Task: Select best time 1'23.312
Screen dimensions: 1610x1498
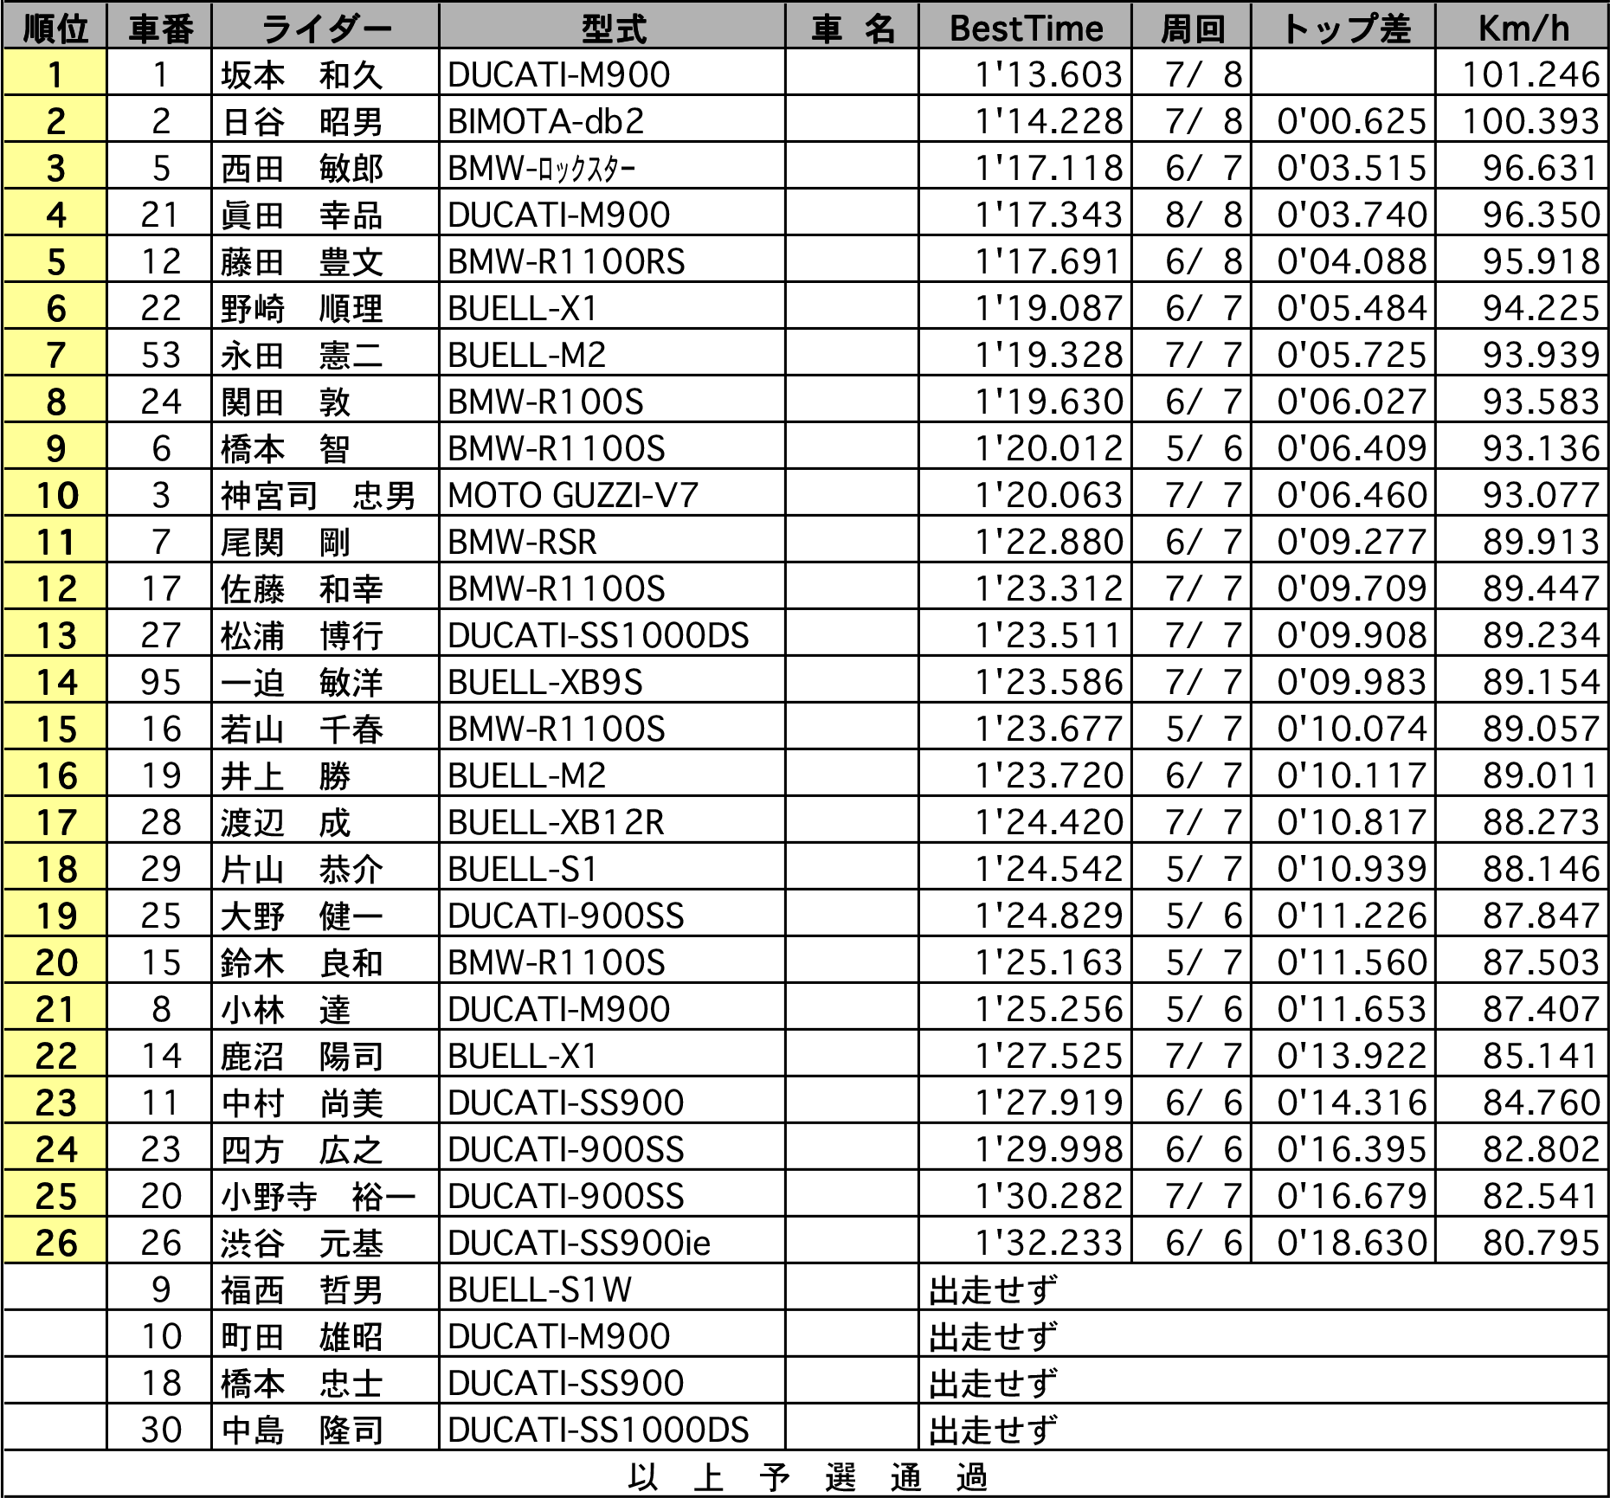Action: [x=1049, y=588]
